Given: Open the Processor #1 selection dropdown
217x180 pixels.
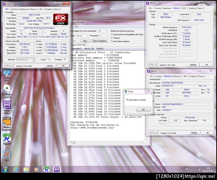Looking at the screenshot, I should click(x=26, y=60).
